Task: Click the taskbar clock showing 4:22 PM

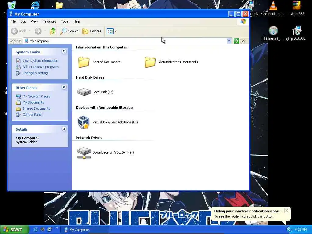Action: [300, 230]
